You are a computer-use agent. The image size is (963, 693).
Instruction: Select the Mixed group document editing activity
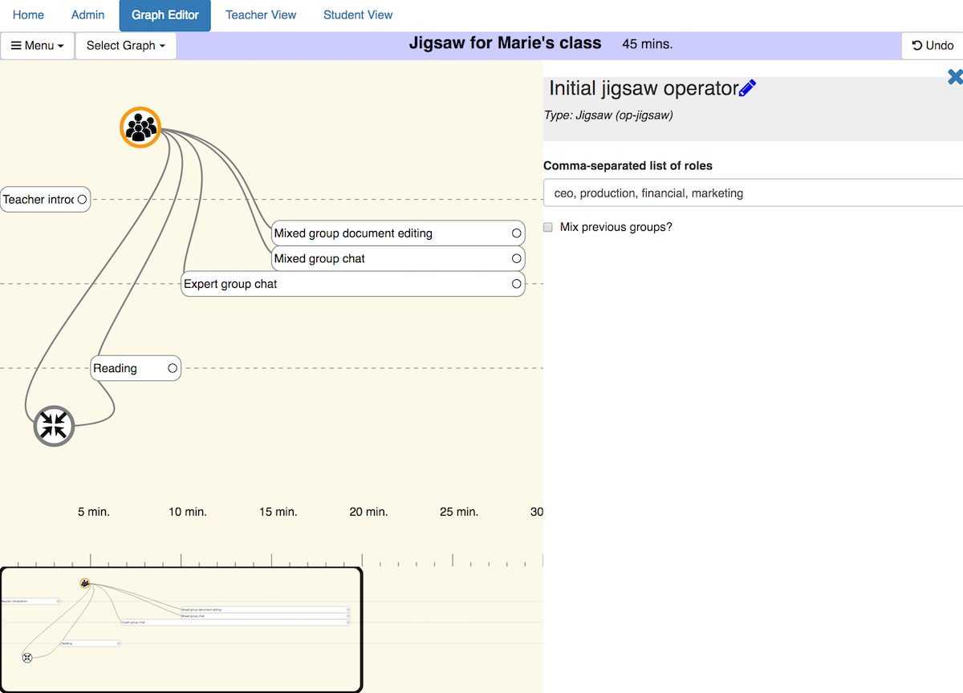398,233
